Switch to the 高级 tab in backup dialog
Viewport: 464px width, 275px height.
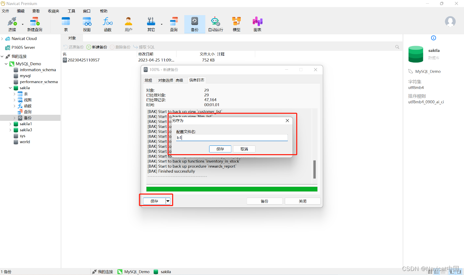180,80
